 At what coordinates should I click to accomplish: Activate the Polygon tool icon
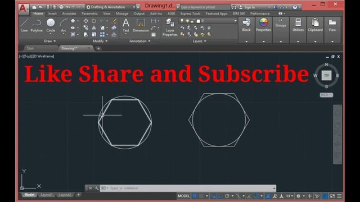pos(73,21)
